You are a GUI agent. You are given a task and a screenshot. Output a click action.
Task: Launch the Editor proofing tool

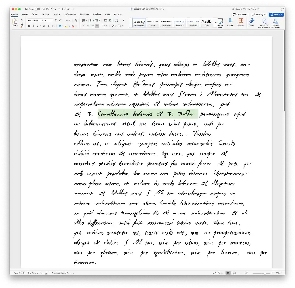pyautogui.click(x=251, y=22)
